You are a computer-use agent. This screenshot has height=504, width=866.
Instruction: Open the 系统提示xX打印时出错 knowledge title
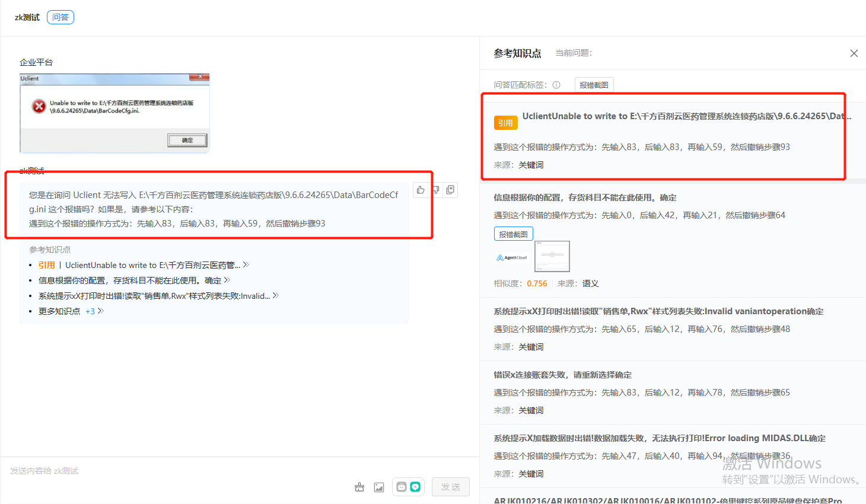click(x=658, y=311)
